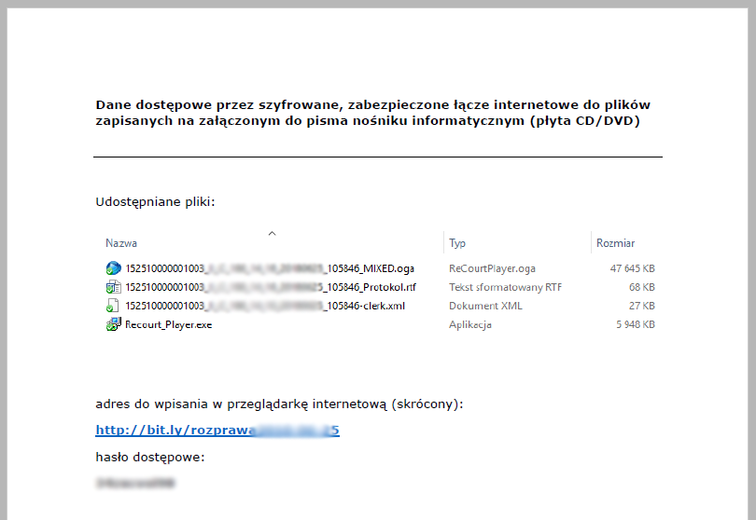The image size is (756, 520).
Task: Select the file name ending in 105846_Protokol.rtf
Action: [271, 287]
